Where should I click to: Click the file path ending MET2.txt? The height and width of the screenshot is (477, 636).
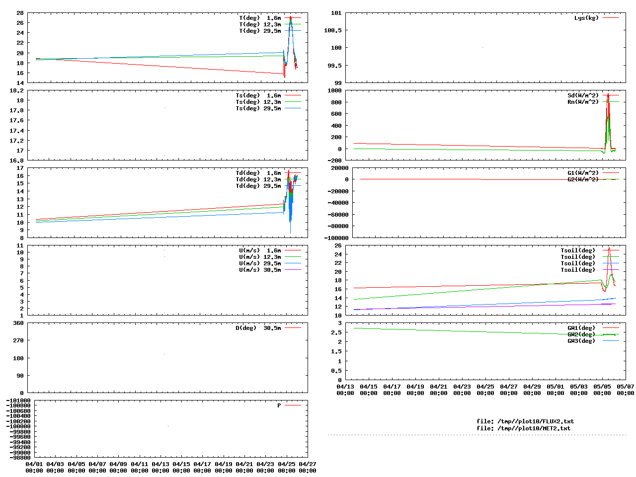tap(524, 428)
